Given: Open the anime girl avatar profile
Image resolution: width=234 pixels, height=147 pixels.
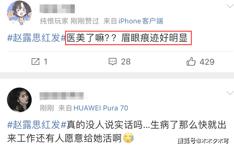Looking at the screenshot, I should click(x=19, y=13).
